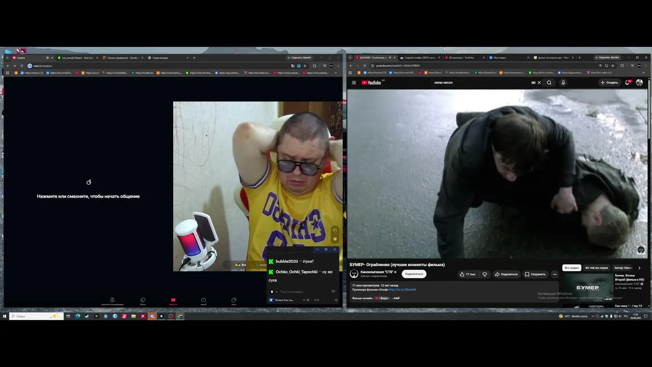Click the YouTube address bar URL

click(x=398, y=66)
